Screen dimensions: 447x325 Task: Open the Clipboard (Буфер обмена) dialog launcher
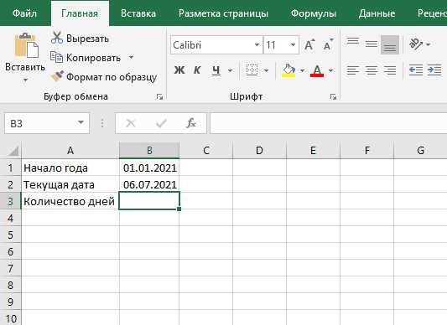point(159,97)
